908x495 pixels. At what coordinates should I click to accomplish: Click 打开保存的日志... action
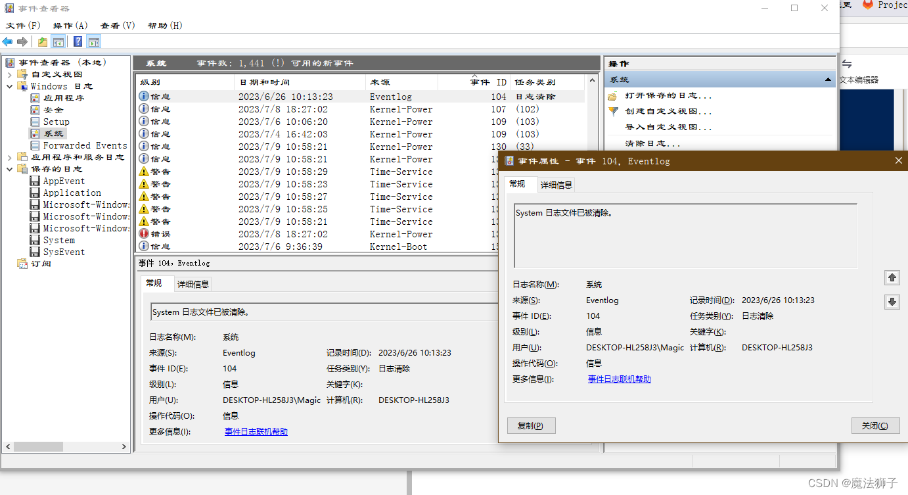point(668,96)
